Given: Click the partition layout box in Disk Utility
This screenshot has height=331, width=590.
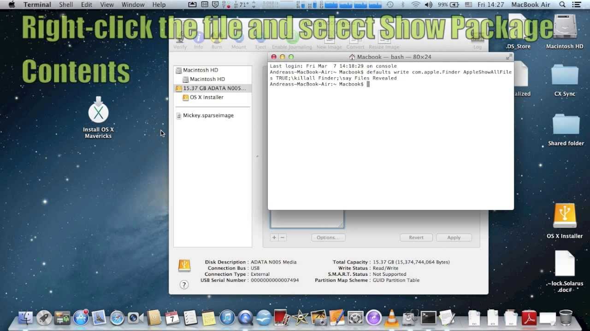Looking at the screenshot, I should [307, 219].
